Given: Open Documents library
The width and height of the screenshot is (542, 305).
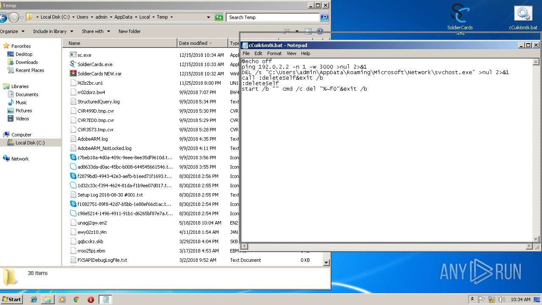Looking at the screenshot, I should [x=27, y=94].
